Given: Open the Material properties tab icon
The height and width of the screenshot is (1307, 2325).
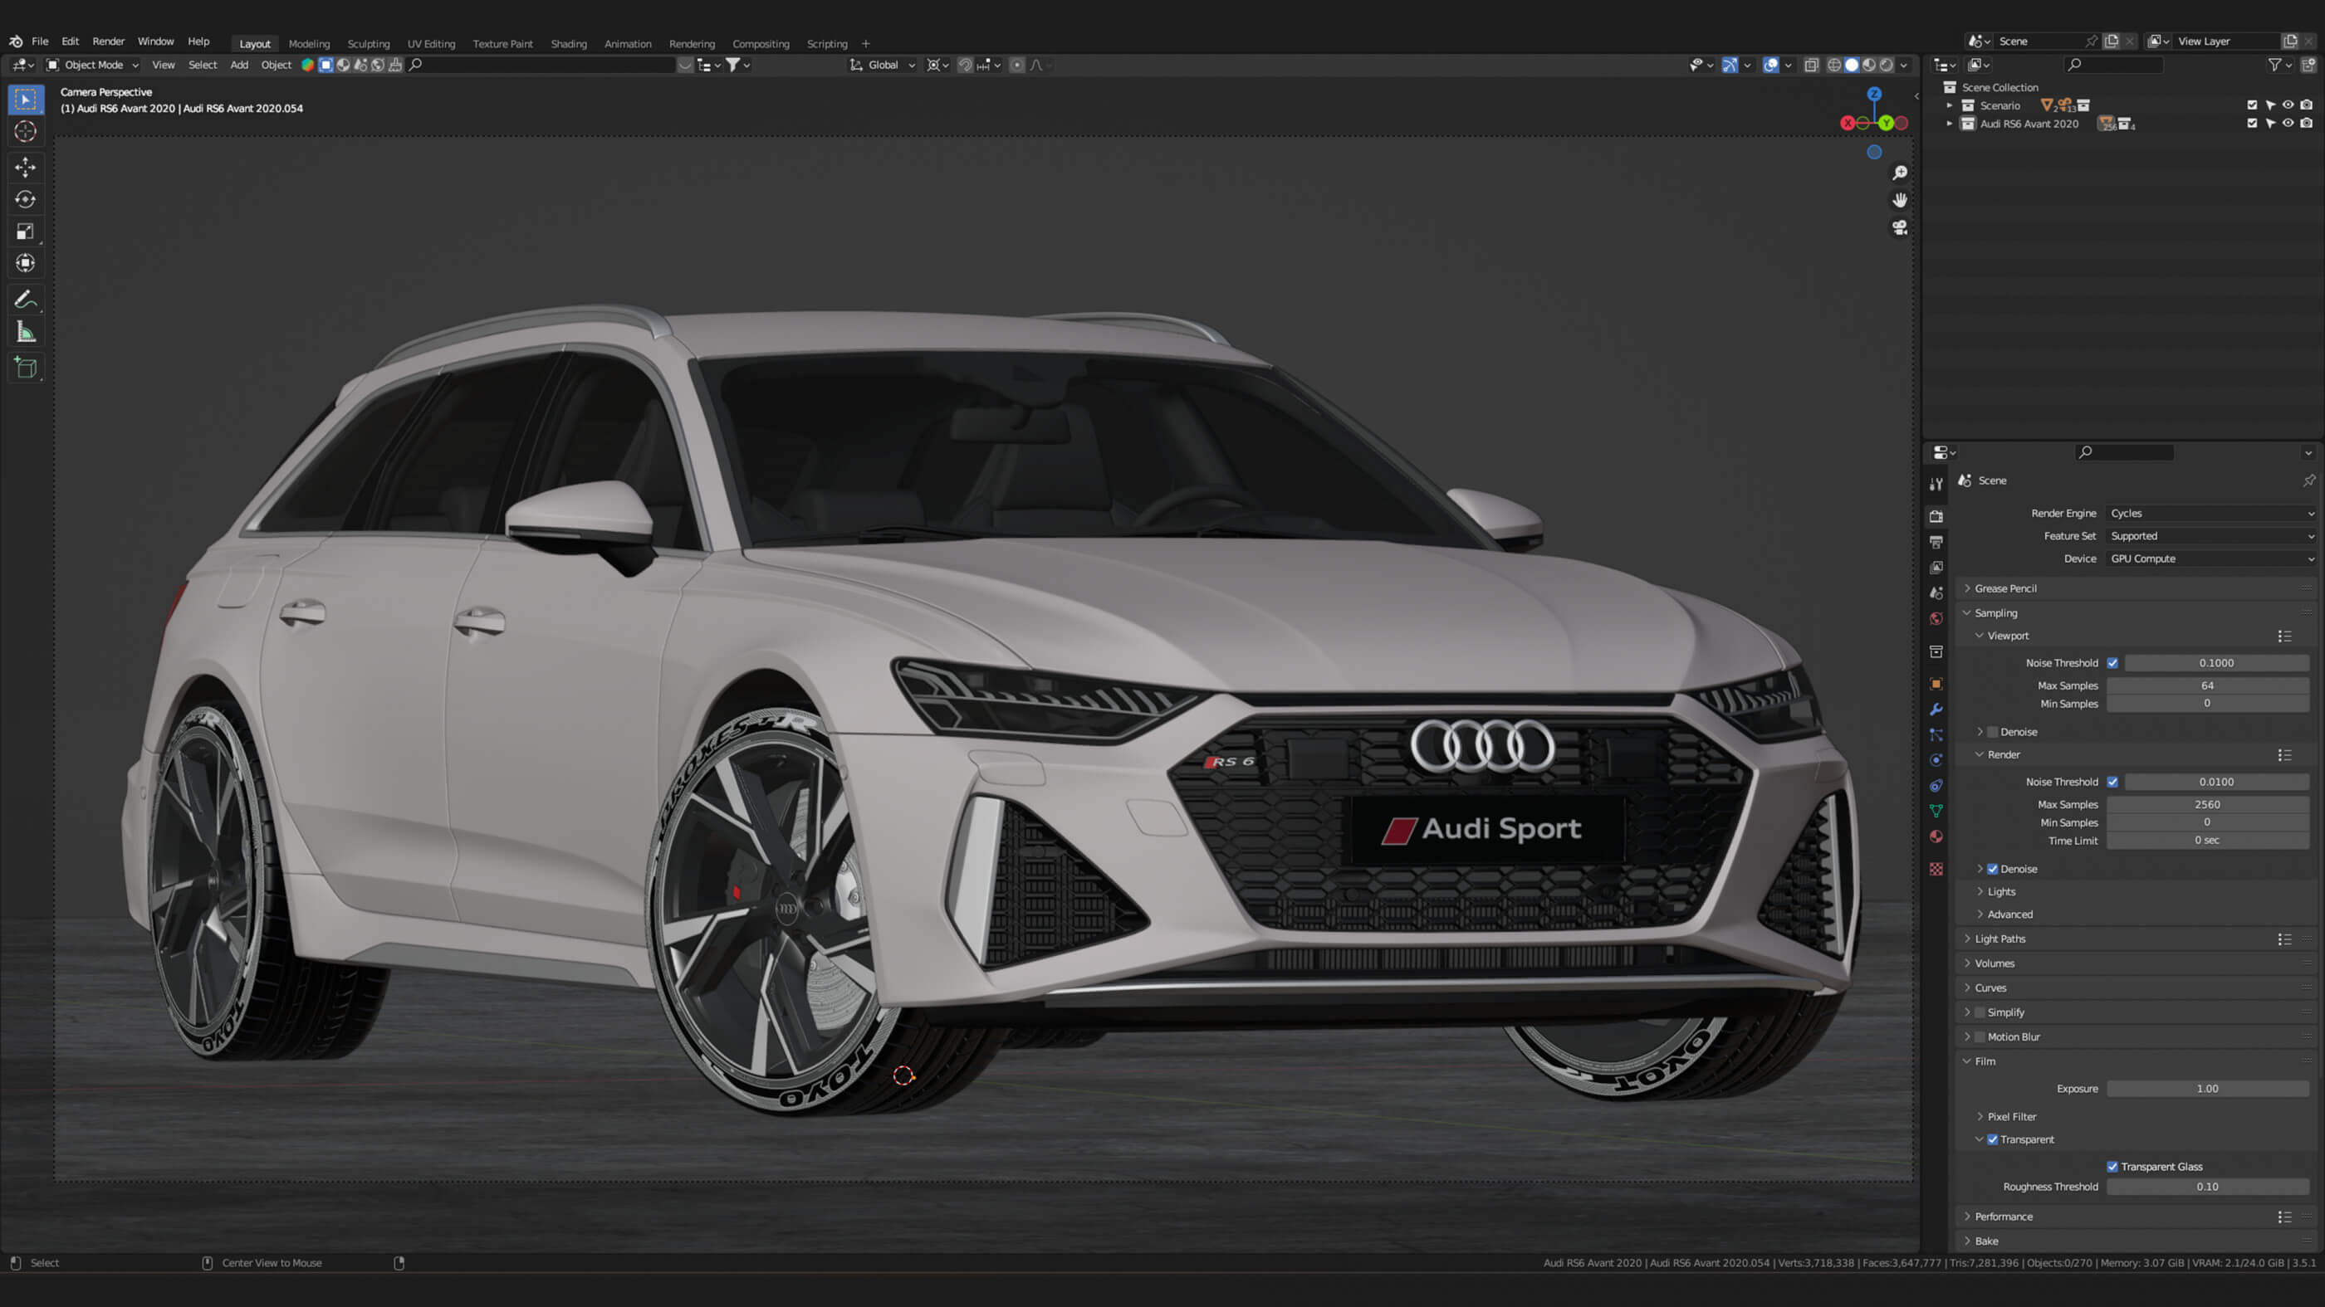Looking at the screenshot, I should click(x=1936, y=836).
